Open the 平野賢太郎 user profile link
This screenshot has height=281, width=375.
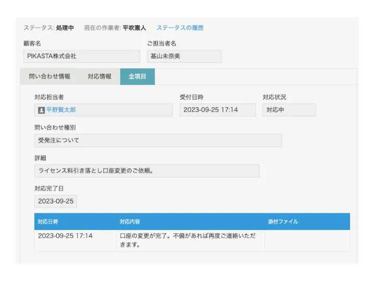[61, 110]
